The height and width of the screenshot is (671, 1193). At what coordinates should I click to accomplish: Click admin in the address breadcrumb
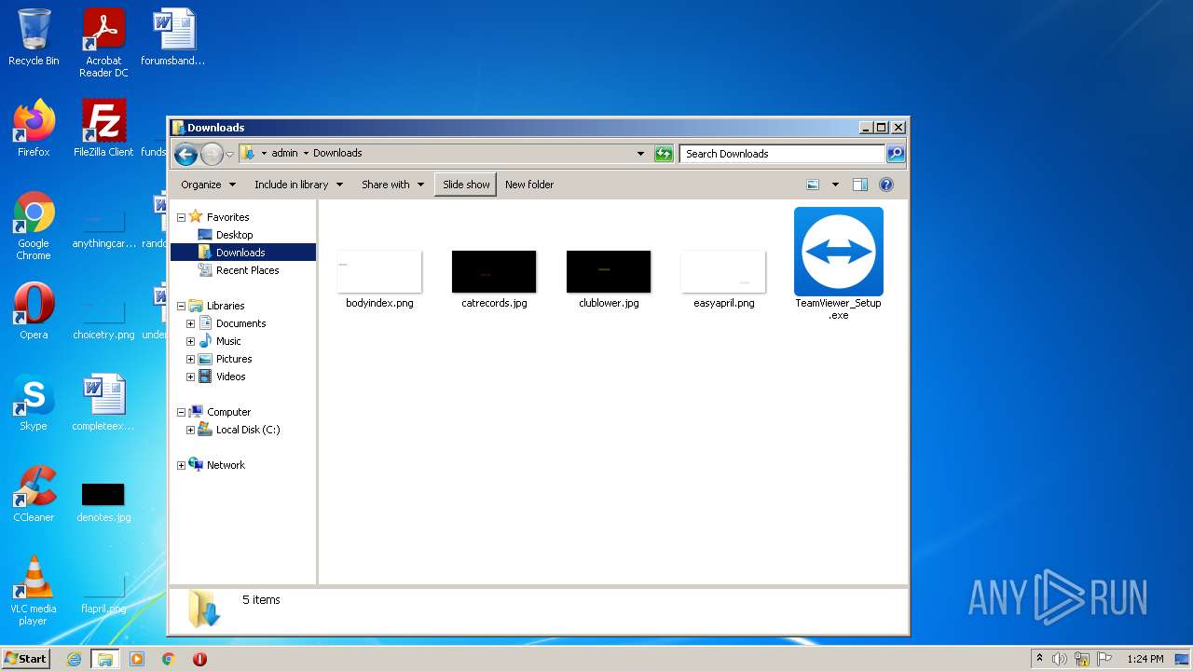coord(284,154)
